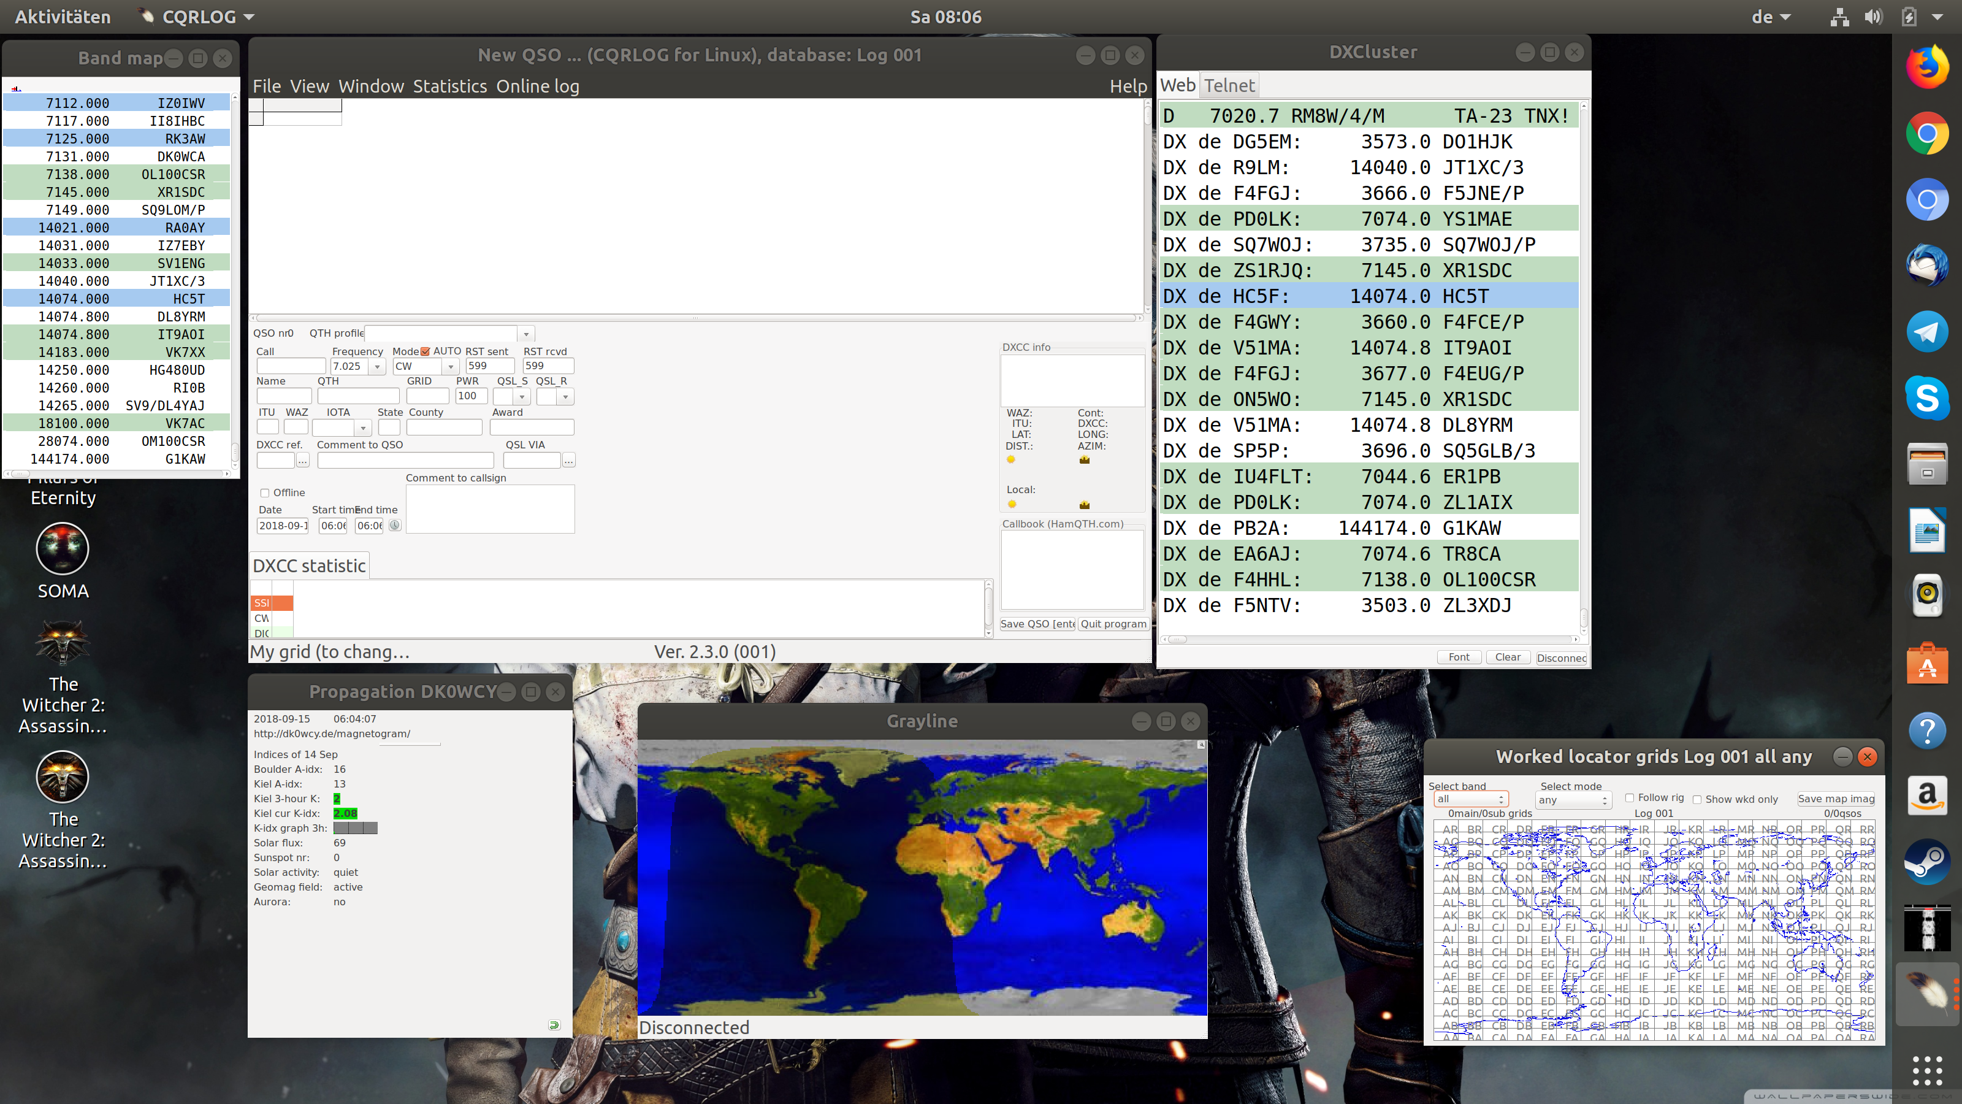Image resolution: width=1962 pixels, height=1104 pixels.
Task: Open Select band dropdown
Action: click(1470, 799)
